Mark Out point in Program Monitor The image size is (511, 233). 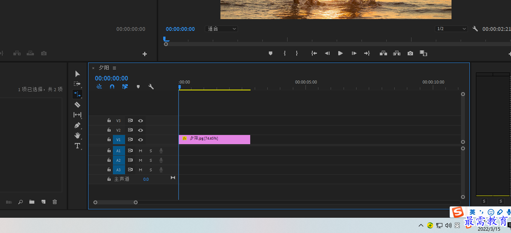[x=297, y=53]
